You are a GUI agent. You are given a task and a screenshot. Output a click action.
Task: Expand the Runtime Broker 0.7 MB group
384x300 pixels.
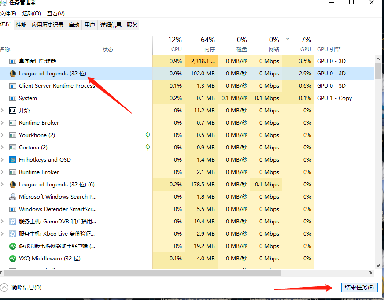pyautogui.click(x=2, y=123)
